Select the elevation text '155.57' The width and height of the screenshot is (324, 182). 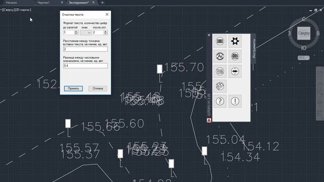pos(79,147)
